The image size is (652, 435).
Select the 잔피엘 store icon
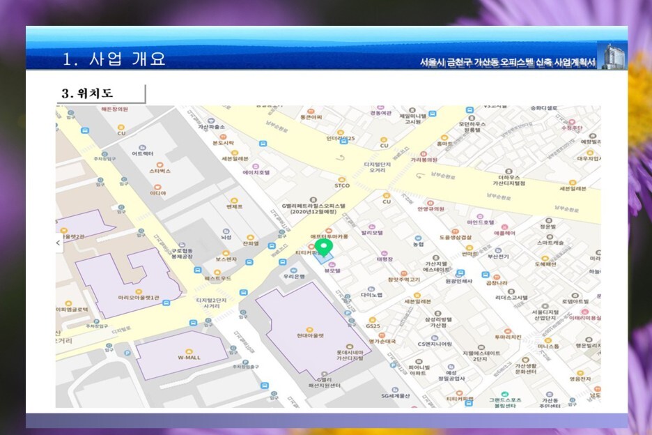(250, 237)
